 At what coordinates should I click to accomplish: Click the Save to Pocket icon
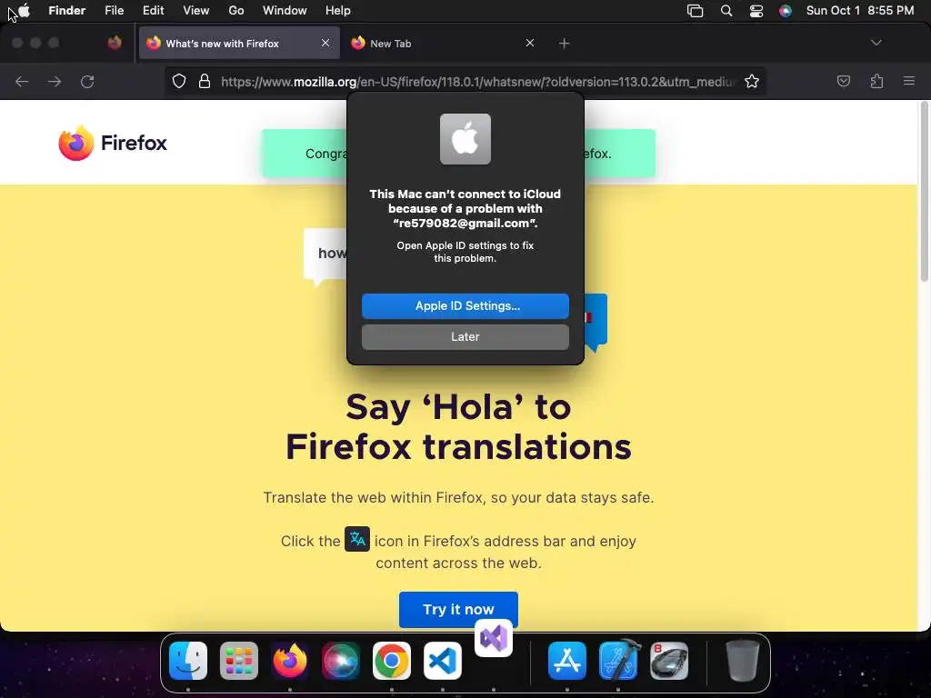tap(843, 81)
